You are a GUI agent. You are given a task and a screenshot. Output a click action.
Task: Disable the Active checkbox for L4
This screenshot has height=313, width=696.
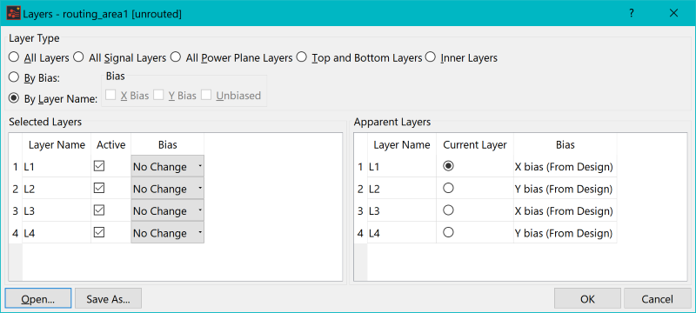[99, 232]
